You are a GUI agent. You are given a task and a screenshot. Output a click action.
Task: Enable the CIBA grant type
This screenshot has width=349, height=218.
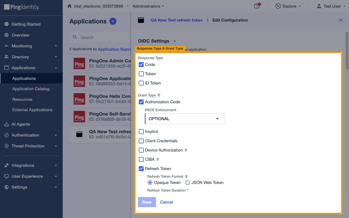141,159
